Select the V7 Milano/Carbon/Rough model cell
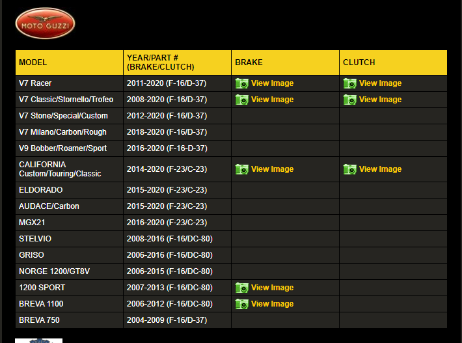The height and width of the screenshot is (343, 462). point(69,132)
